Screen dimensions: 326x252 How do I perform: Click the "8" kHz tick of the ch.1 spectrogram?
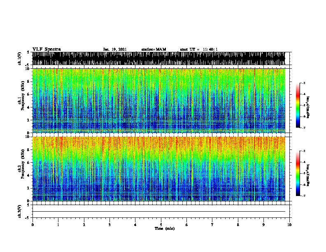(29, 82)
